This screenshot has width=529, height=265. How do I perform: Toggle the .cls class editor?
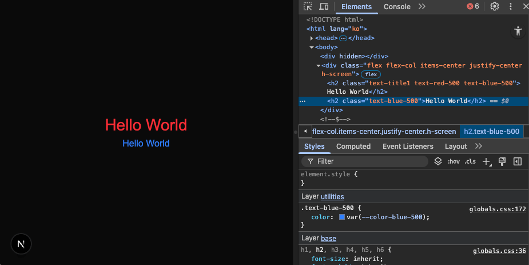pos(470,161)
